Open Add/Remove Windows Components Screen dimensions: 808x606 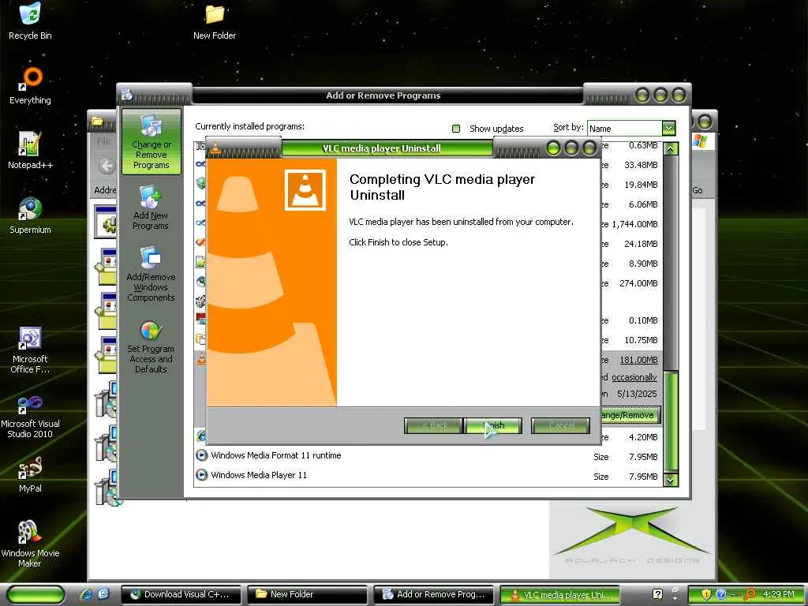point(151,274)
